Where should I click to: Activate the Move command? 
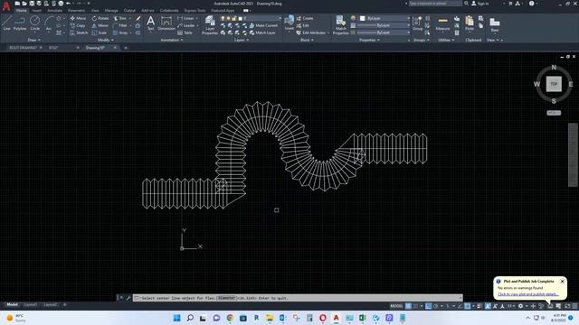point(78,18)
